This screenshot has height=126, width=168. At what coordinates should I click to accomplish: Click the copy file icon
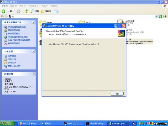point(6,34)
